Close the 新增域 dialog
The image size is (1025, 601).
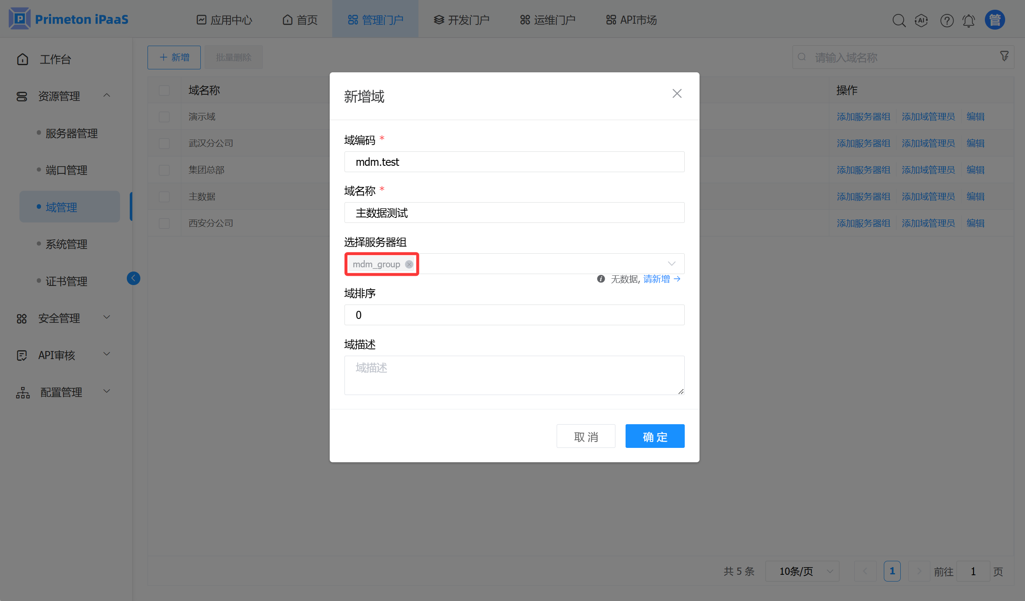point(677,93)
